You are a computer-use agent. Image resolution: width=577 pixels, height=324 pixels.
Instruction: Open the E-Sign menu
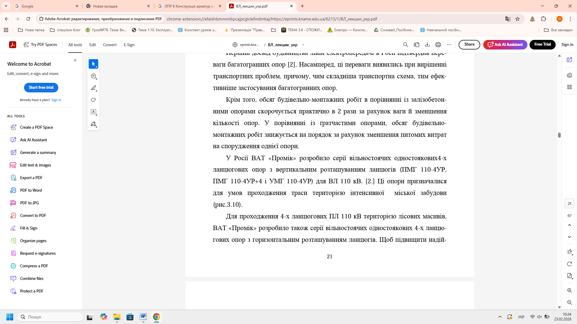(129, 45)
